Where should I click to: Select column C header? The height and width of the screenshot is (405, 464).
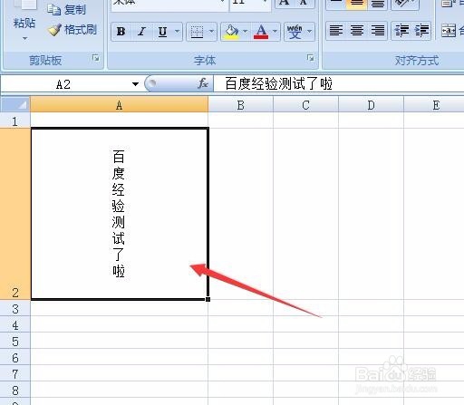(x=305, y=105)
